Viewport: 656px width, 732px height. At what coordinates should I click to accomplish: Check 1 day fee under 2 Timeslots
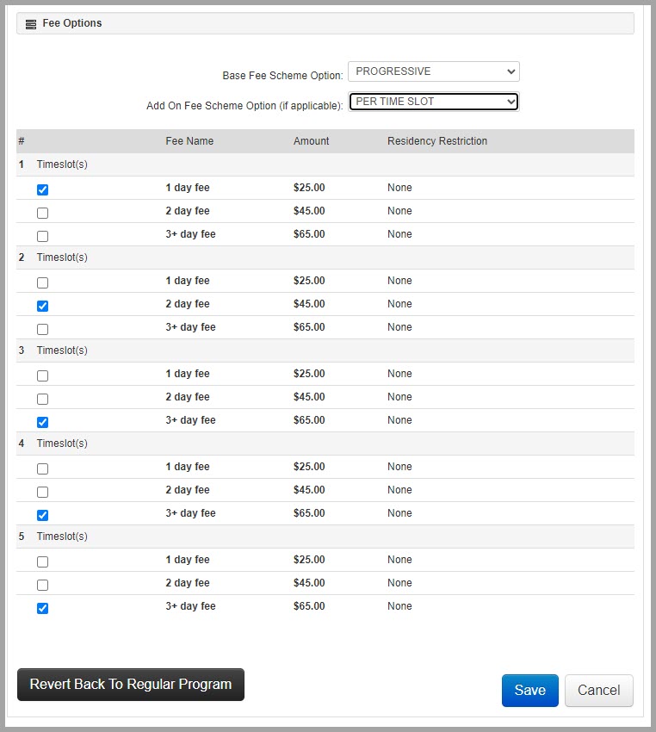[43, 282]
